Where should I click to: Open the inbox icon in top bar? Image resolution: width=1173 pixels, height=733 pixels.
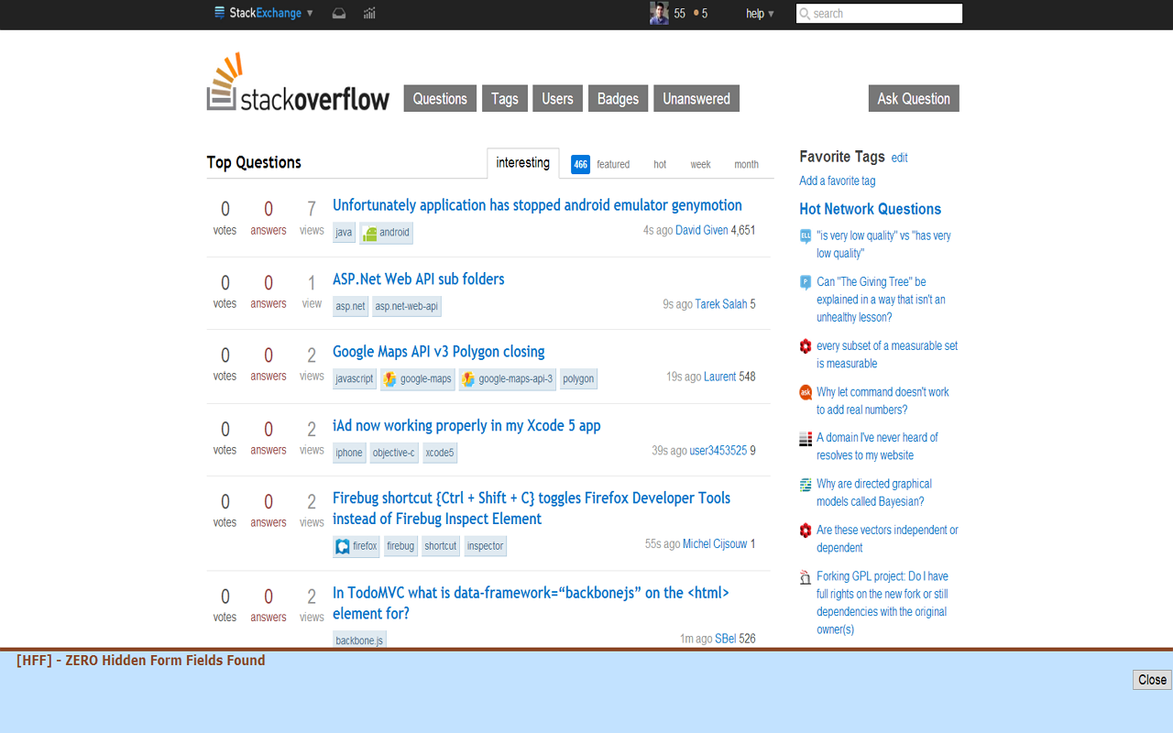tap(339, 13)
